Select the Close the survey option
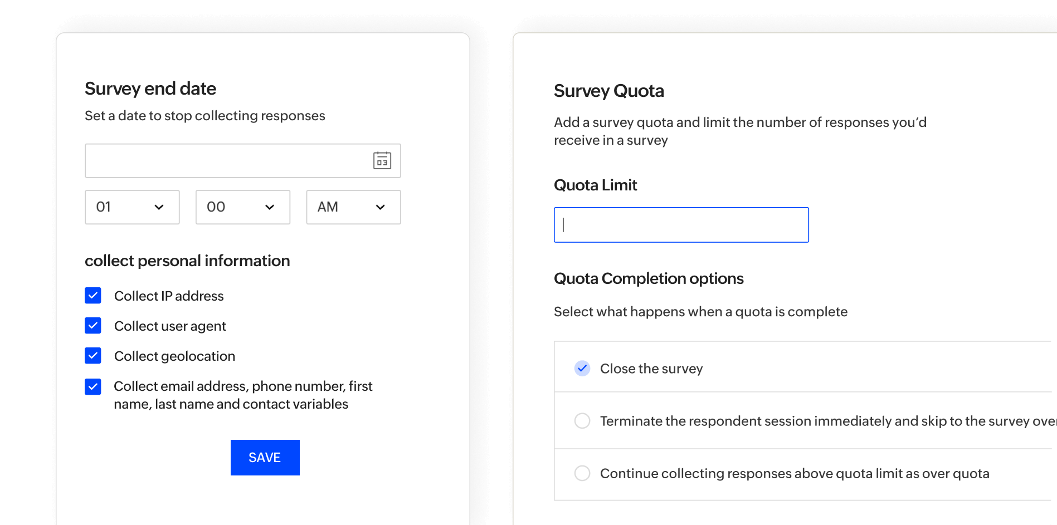 pos(582,368)
